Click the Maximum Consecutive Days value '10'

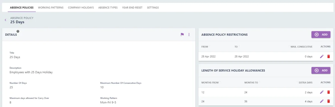click(x=102, y=87)
